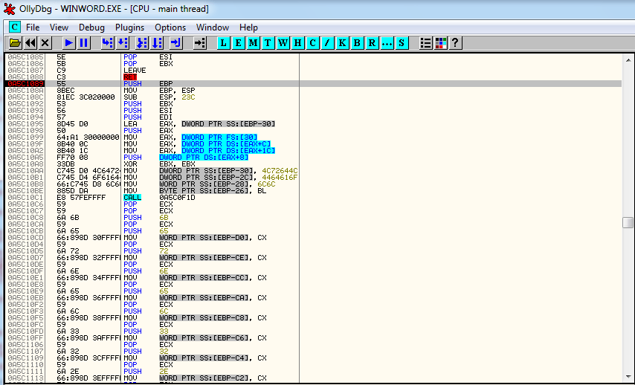This screenshot has height=385, width=635.
Task: Select the SUB ESP, 23C line
Action: pos(315,97)
